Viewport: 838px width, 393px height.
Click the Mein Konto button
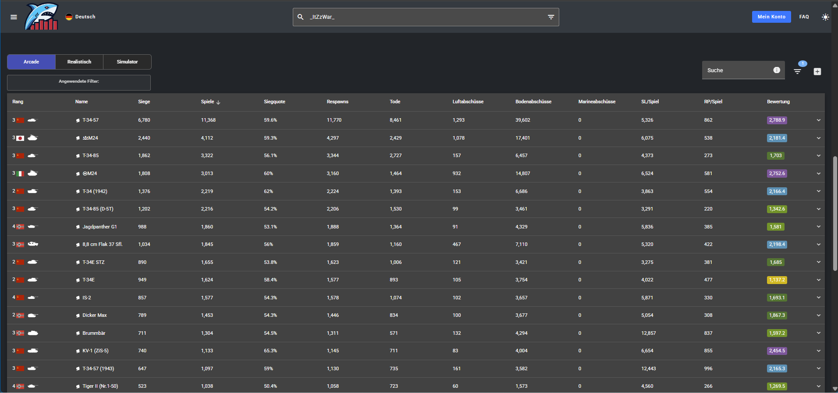tap(771, 17)
